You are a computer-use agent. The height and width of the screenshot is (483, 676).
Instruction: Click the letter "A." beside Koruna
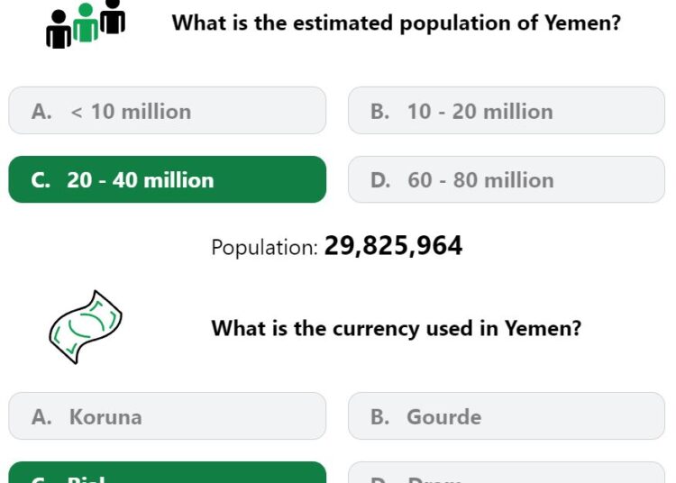(x=41, y=417)
